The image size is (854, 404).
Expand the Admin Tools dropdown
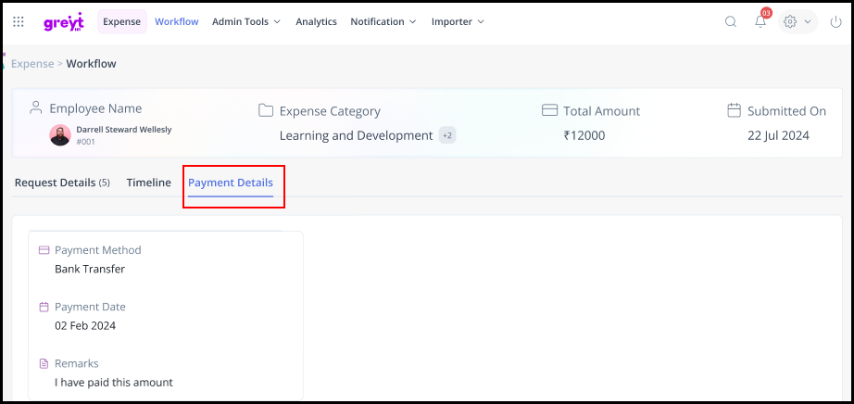pos(245,21)
